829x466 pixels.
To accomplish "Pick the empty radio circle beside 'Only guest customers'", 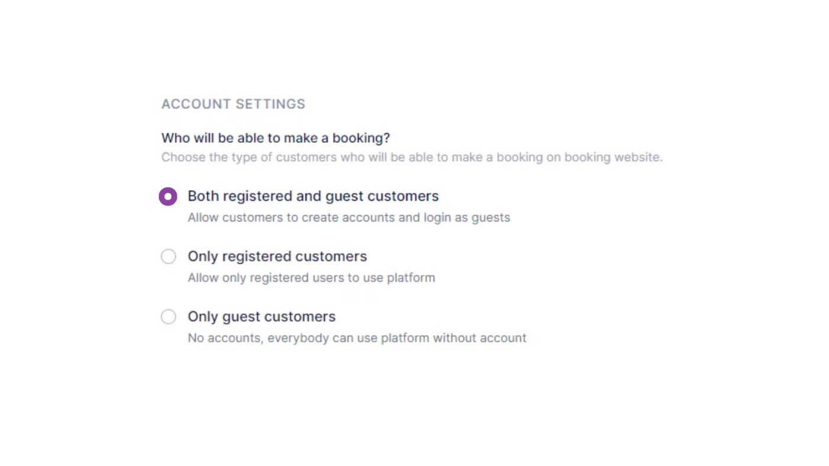I will 169,317.
